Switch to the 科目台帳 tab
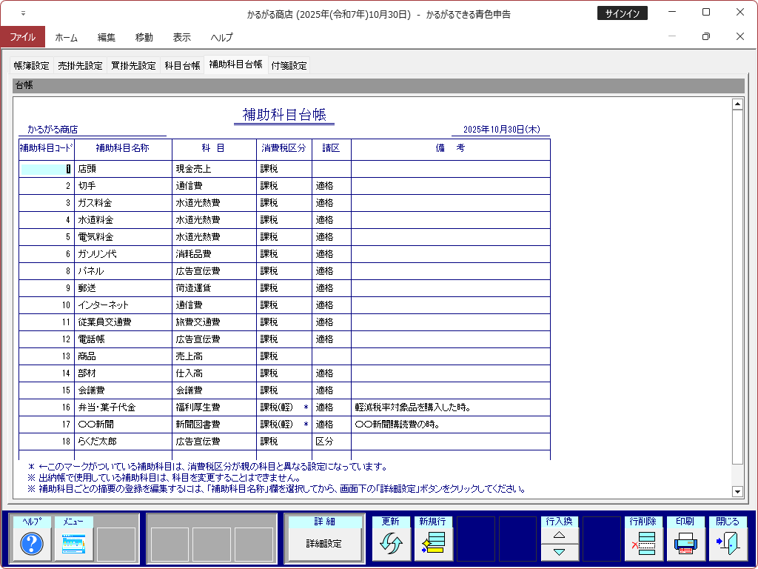This screenshot has width=758, height=569. 182,65
